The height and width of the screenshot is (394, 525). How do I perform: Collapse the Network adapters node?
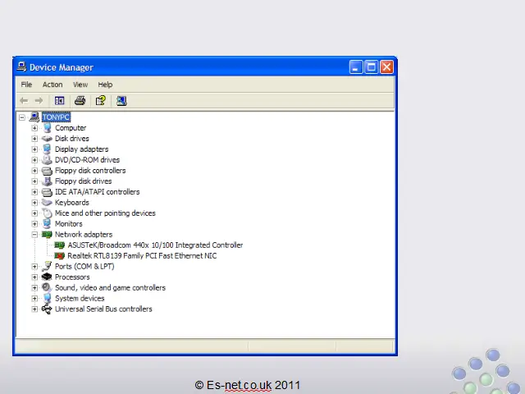click(34, 235)
